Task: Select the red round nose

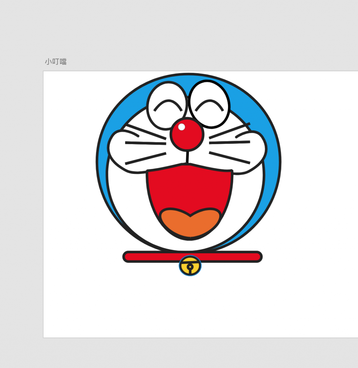Action: [187, 134]
